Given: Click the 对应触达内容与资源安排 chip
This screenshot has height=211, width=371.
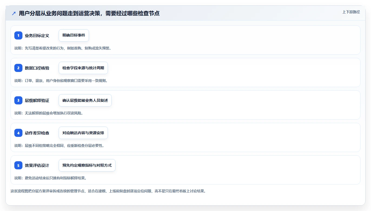Looking at the screenshot, I should (x=83, y=133).
